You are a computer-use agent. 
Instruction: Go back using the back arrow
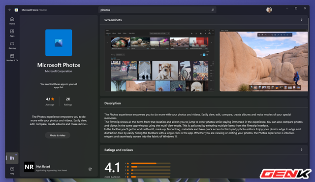tap(10, 10)
